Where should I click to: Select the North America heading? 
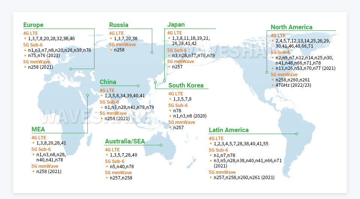(291, 27)
